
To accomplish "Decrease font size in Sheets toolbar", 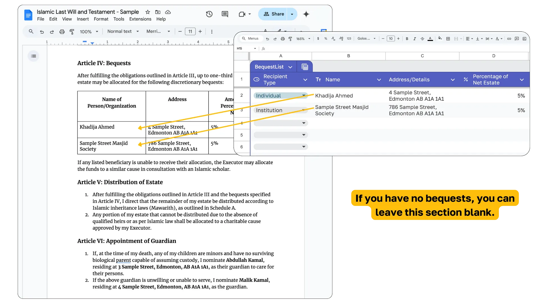I will [383, 39].
